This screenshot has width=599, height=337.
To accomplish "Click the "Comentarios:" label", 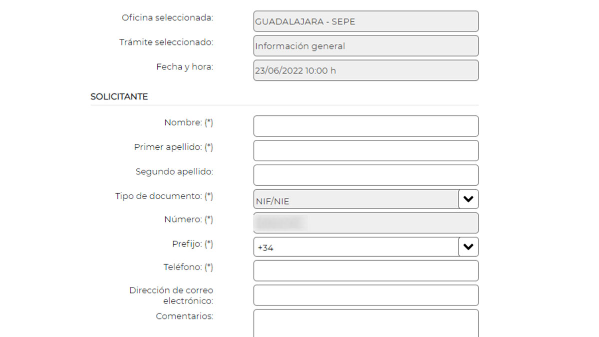I will 184,316.
